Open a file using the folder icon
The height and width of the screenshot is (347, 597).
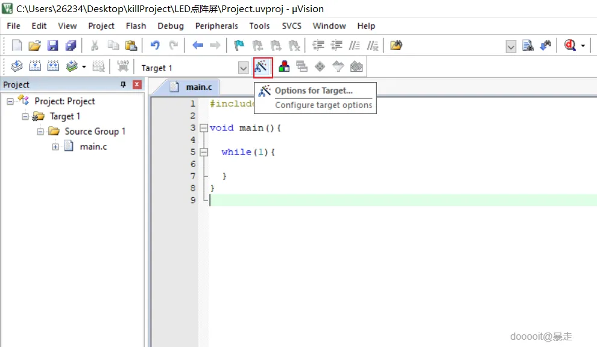tap(34, 45)
